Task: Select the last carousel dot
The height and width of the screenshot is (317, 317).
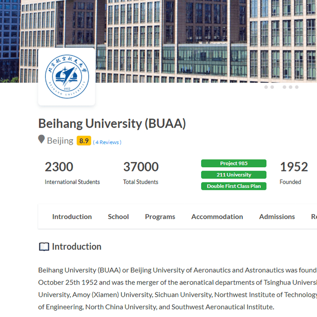Action: tap(297, 87)
